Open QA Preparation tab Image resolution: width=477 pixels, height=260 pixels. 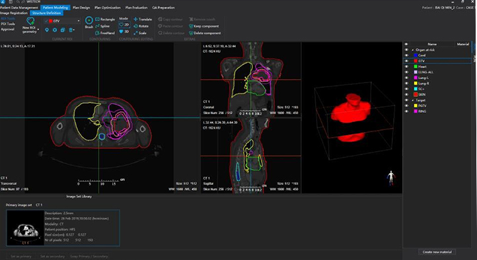click(x=163, y=8)
